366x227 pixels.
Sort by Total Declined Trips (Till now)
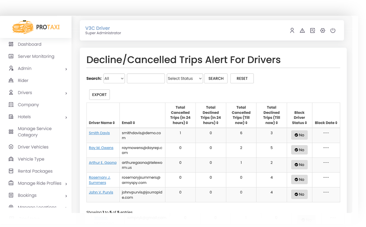coord(277,123)
